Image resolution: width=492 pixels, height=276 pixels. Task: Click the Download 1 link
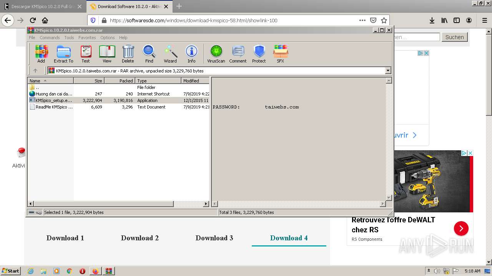pos(65,238)
